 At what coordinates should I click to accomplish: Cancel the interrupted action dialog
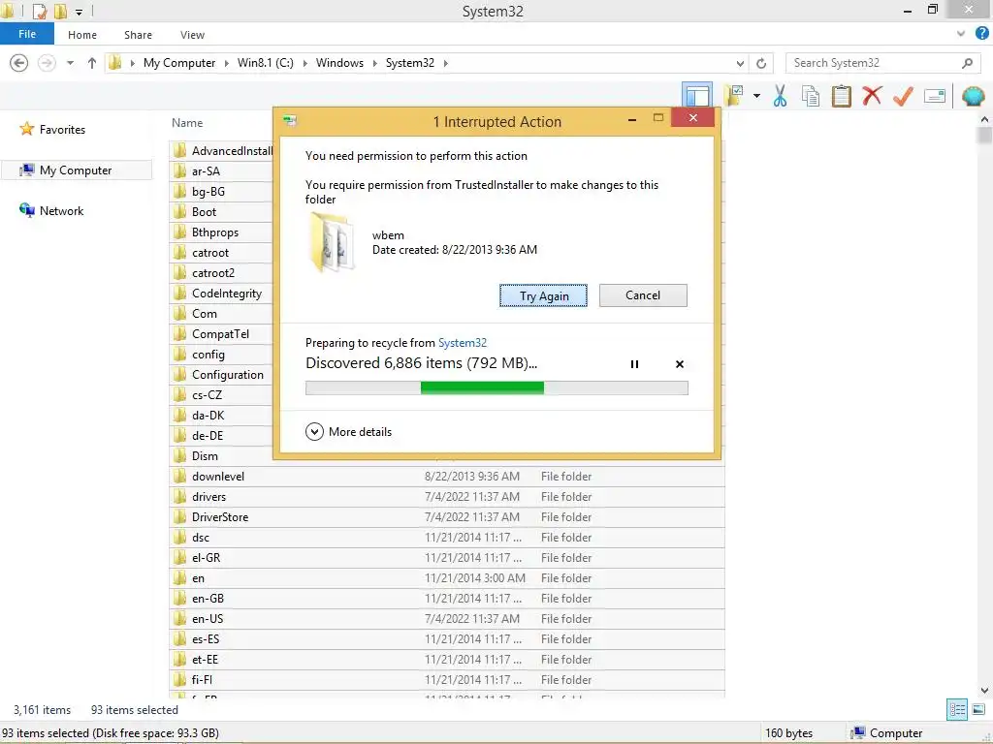[x=643, y=295]
